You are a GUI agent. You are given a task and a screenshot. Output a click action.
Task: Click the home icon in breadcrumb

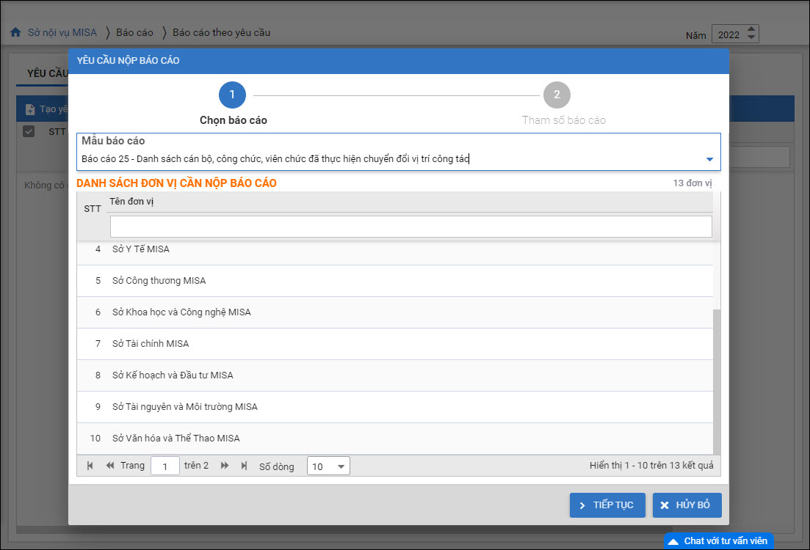[15, 33]
